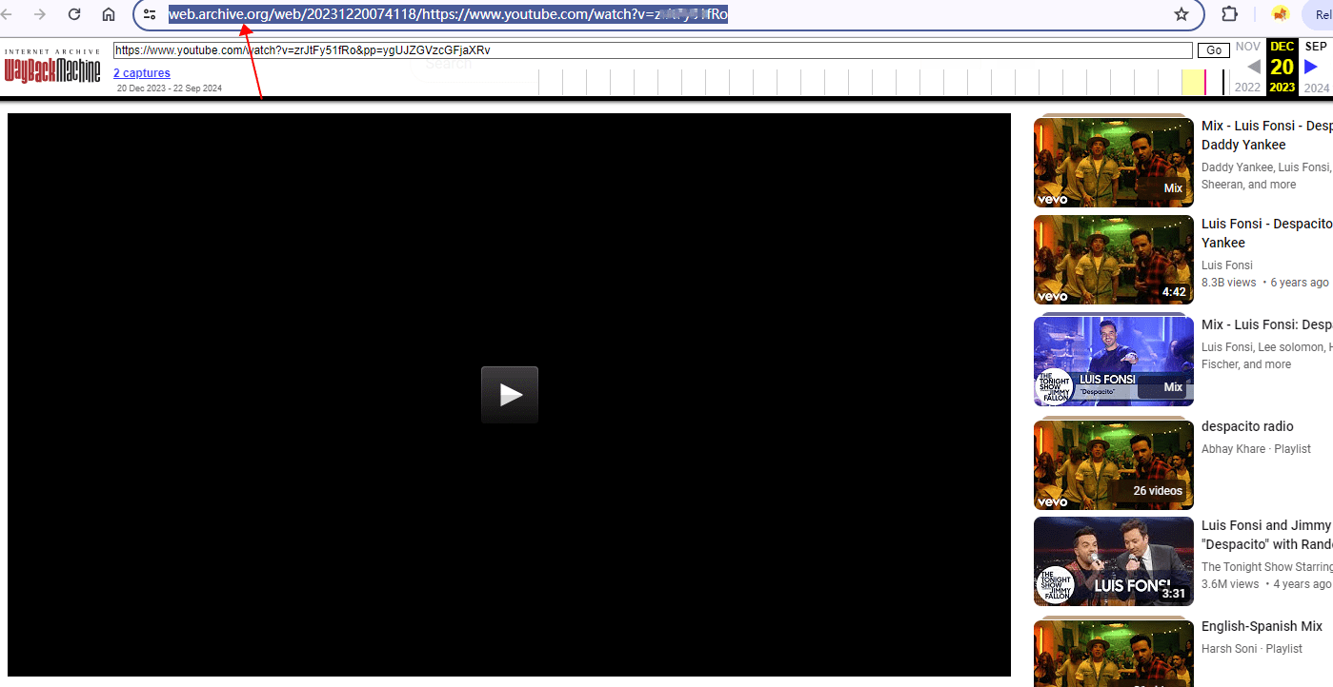Viewport: 1333px width, 687px height.
Task: Jump to next capture with blue arrow
Action: [x=1311, y=67]
